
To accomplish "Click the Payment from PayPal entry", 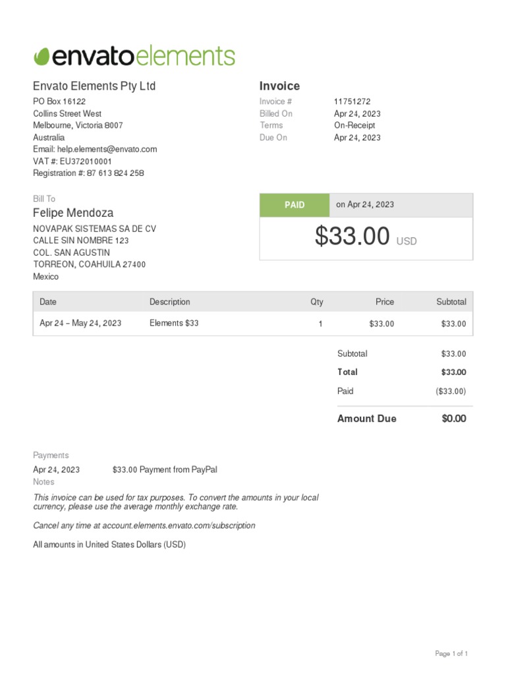I will pos(165,470).
